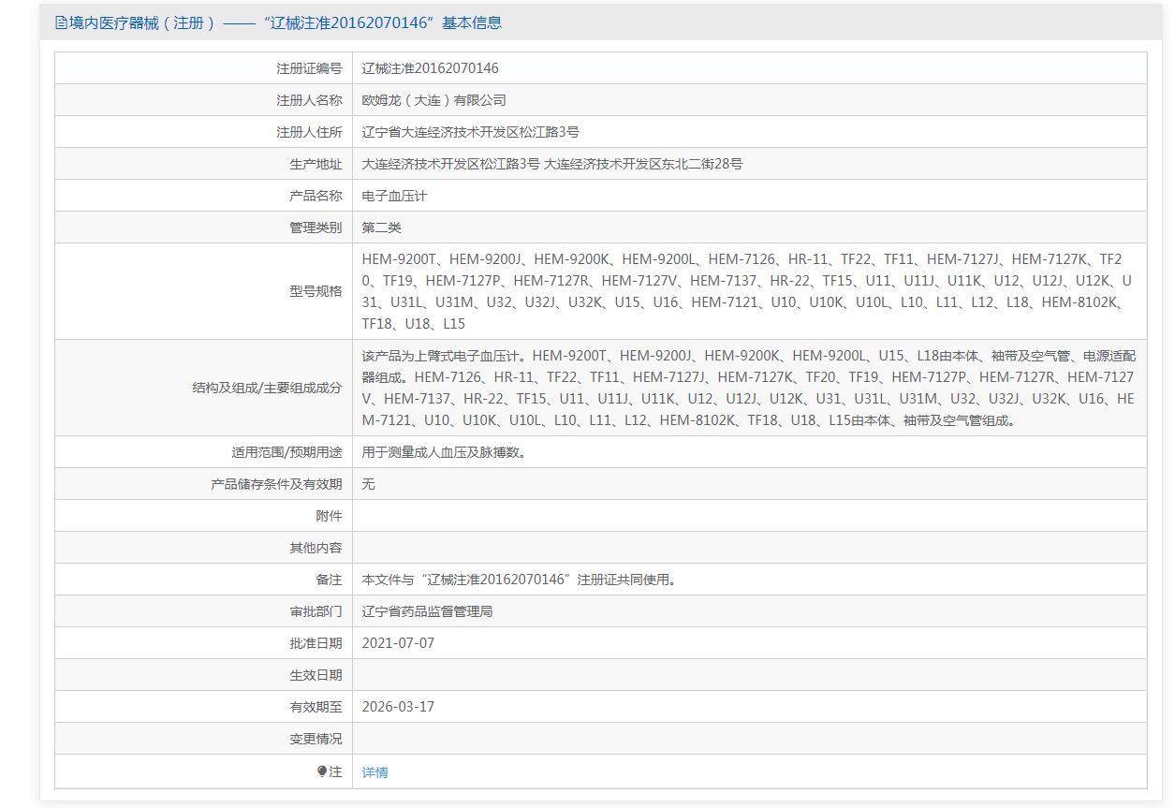Open the 详情 link
The width and height of the screenshot is (1175, 808).
(x=375, y=772)
